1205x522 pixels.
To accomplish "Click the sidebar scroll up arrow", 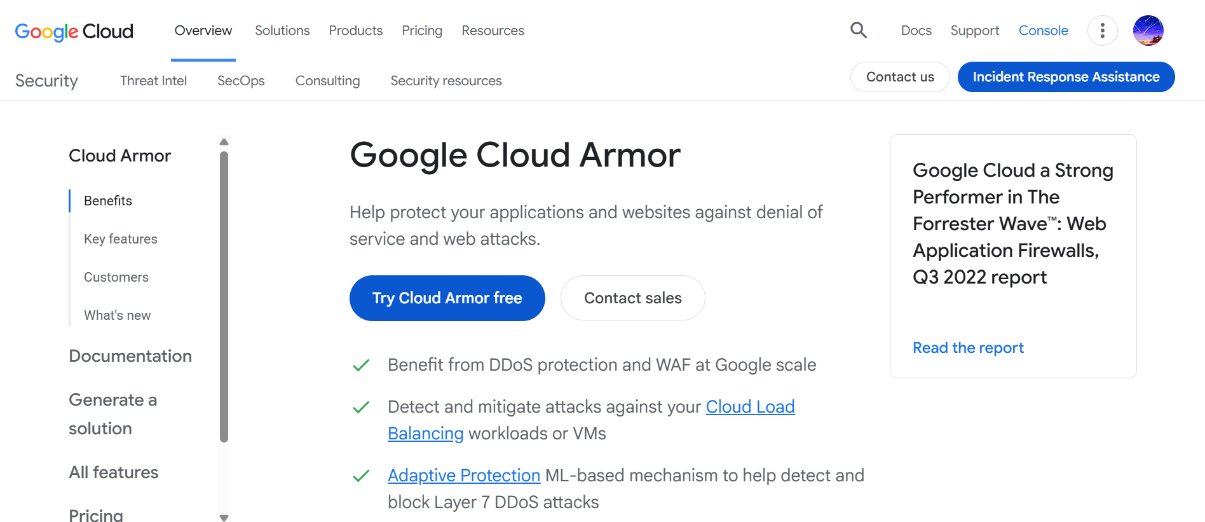I will tap(224, 142).
